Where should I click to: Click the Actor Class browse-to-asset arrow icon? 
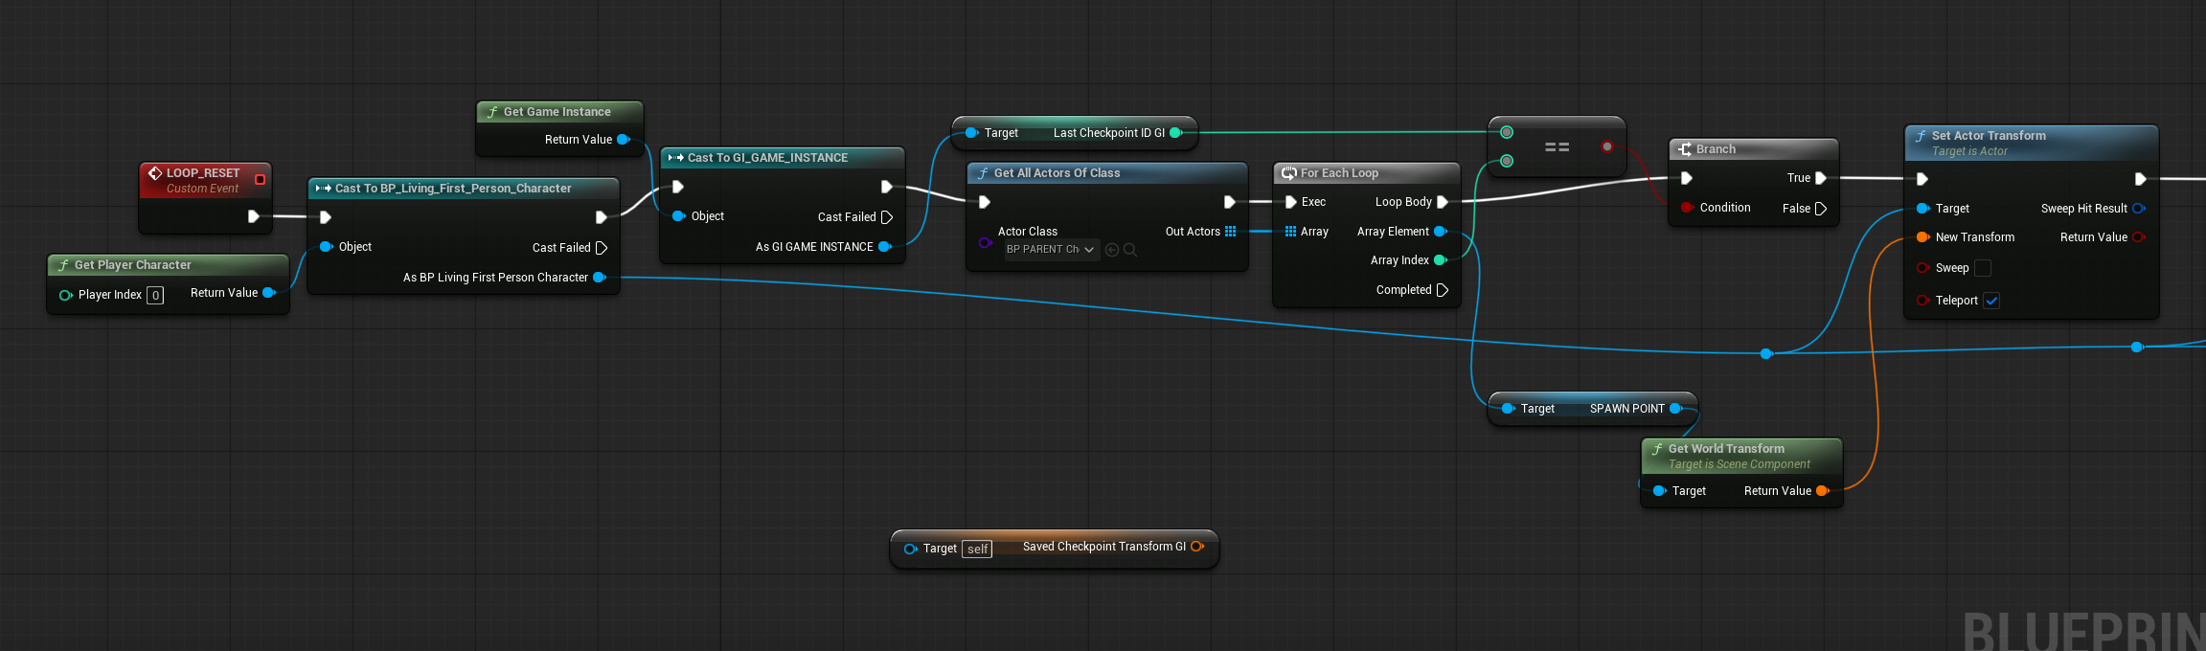[1112, 250]
